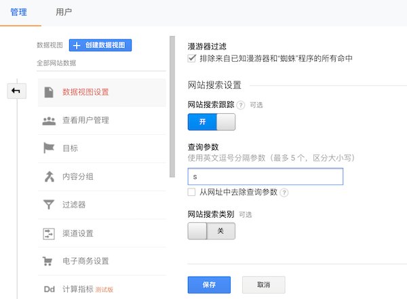Click help icon next to 从网址中去除查询参数
This screenshot has width=407, height=299.
284,193
